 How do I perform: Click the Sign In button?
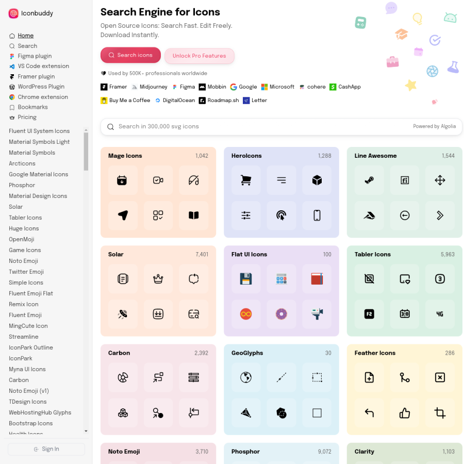(x=46, y=449)
